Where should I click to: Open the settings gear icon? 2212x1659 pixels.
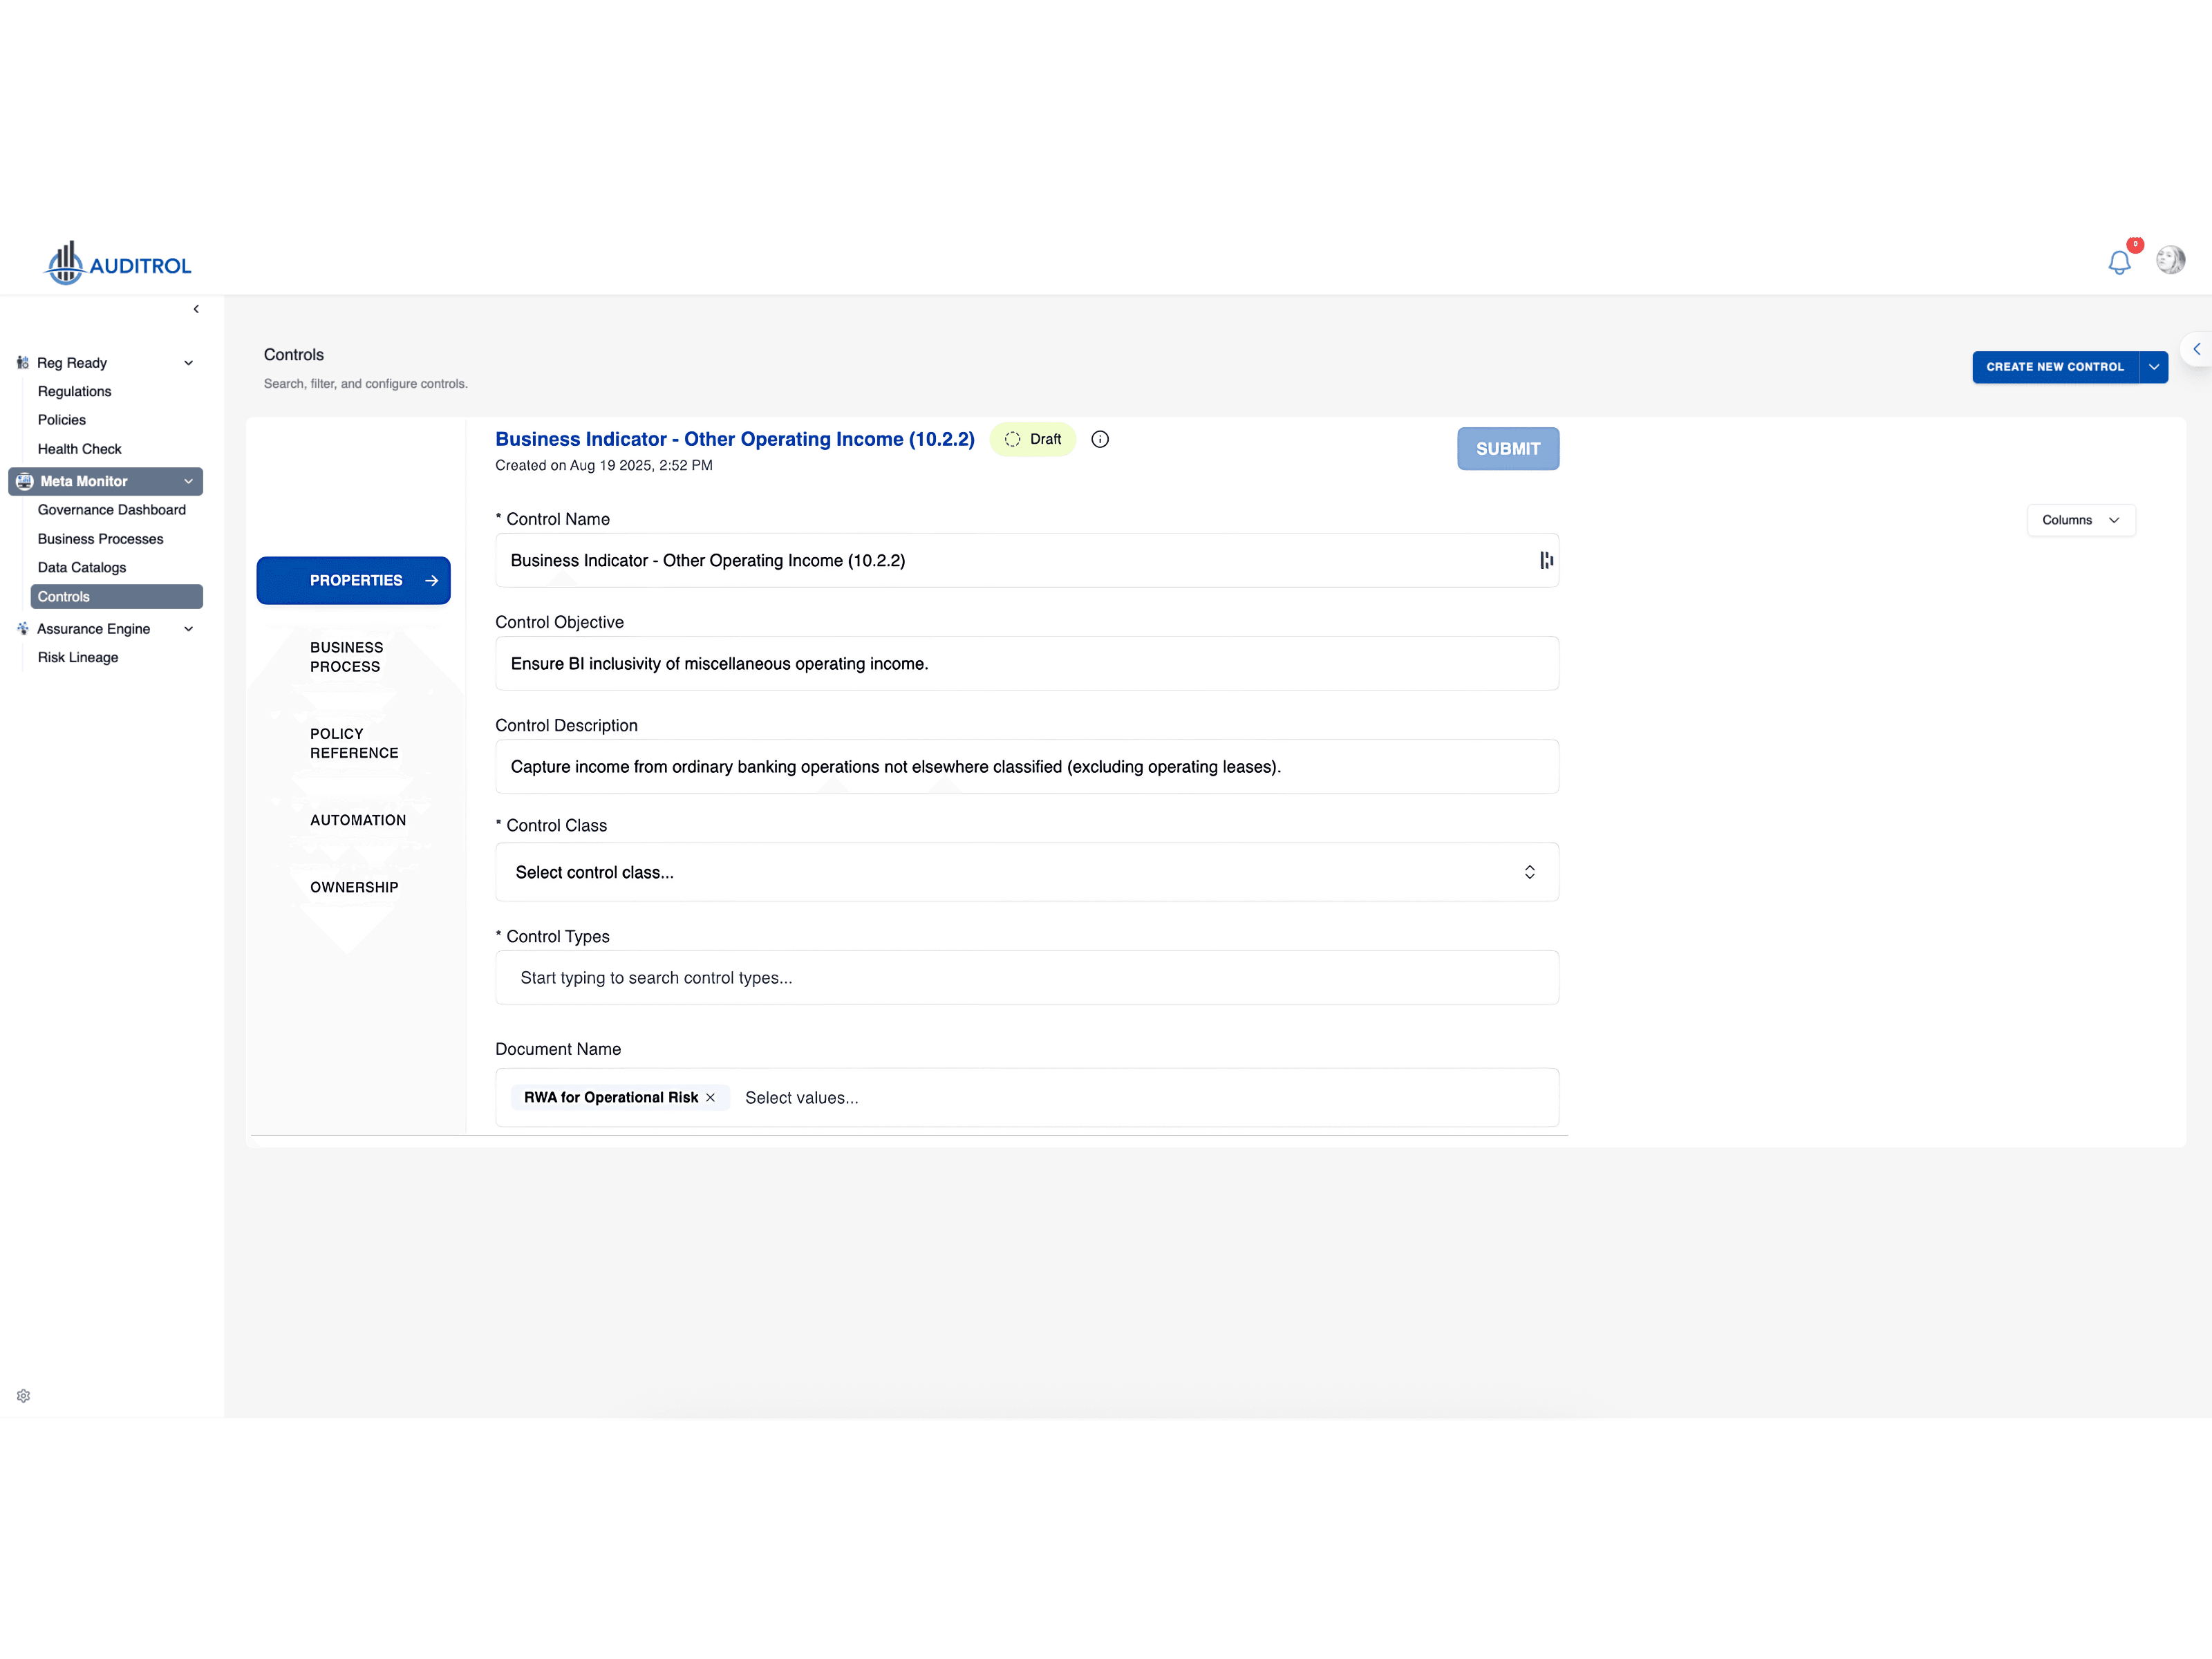click(23, 1395)
